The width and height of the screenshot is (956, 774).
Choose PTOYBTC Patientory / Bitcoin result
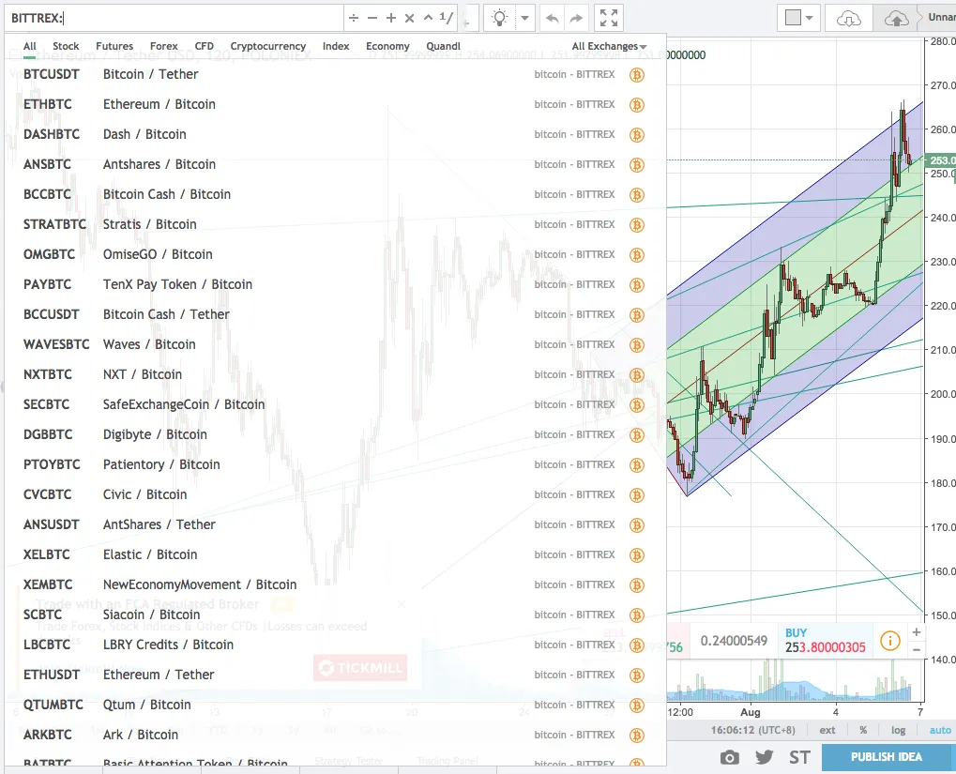(x=335, y=464)
